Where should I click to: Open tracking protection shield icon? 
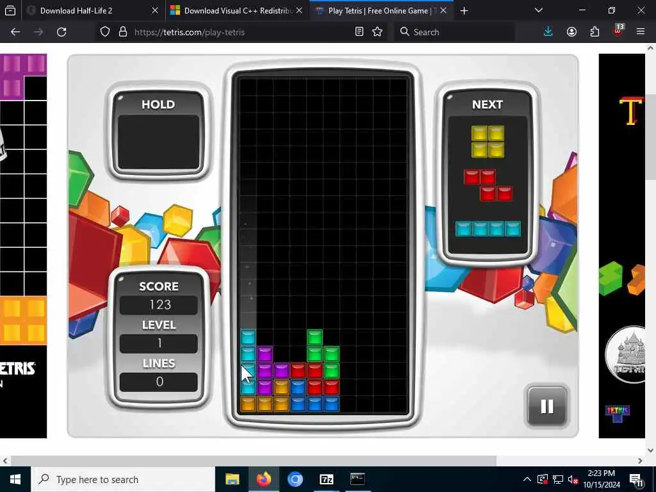coord(105,32)
